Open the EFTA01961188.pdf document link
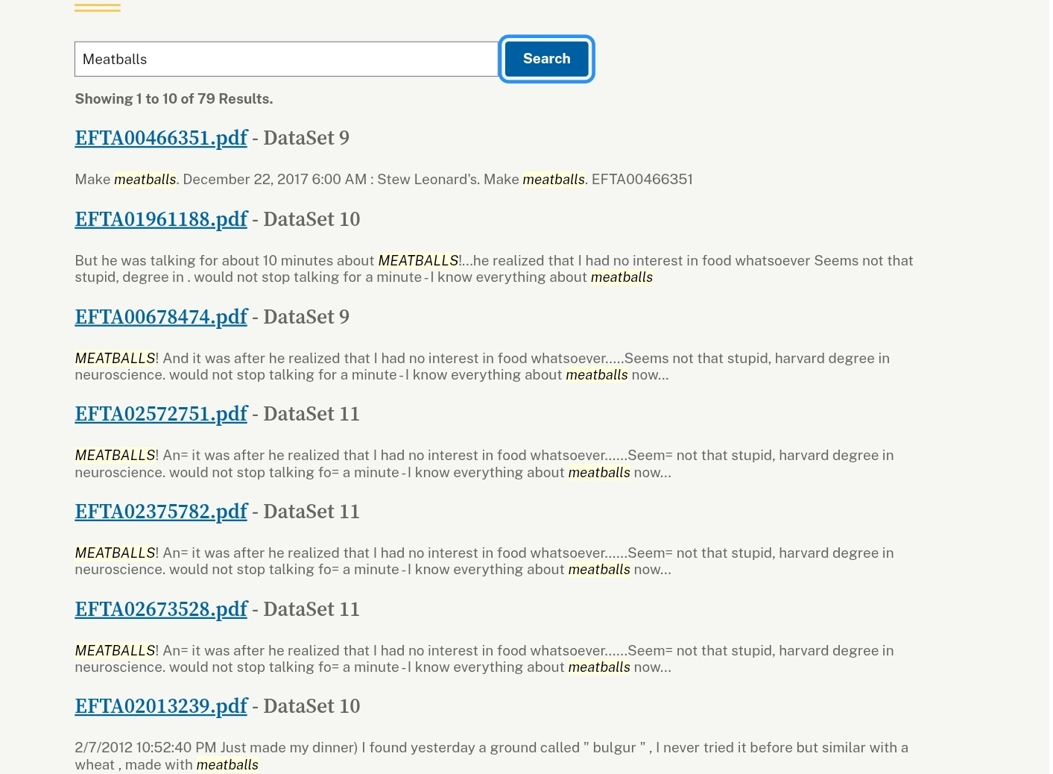Image resolution: width=1053 pixels, height=774 pixels. coord(161,219)
